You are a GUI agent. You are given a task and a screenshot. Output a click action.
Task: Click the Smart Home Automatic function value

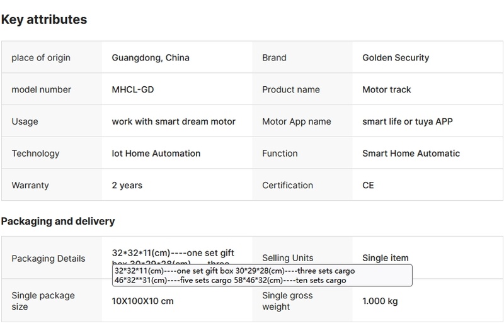tap(411, 154)
